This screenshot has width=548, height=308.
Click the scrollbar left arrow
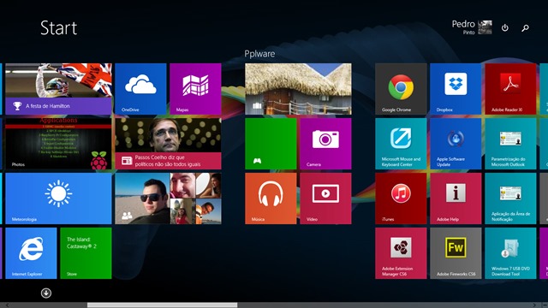pyautogui.click(x=7, y=305)
